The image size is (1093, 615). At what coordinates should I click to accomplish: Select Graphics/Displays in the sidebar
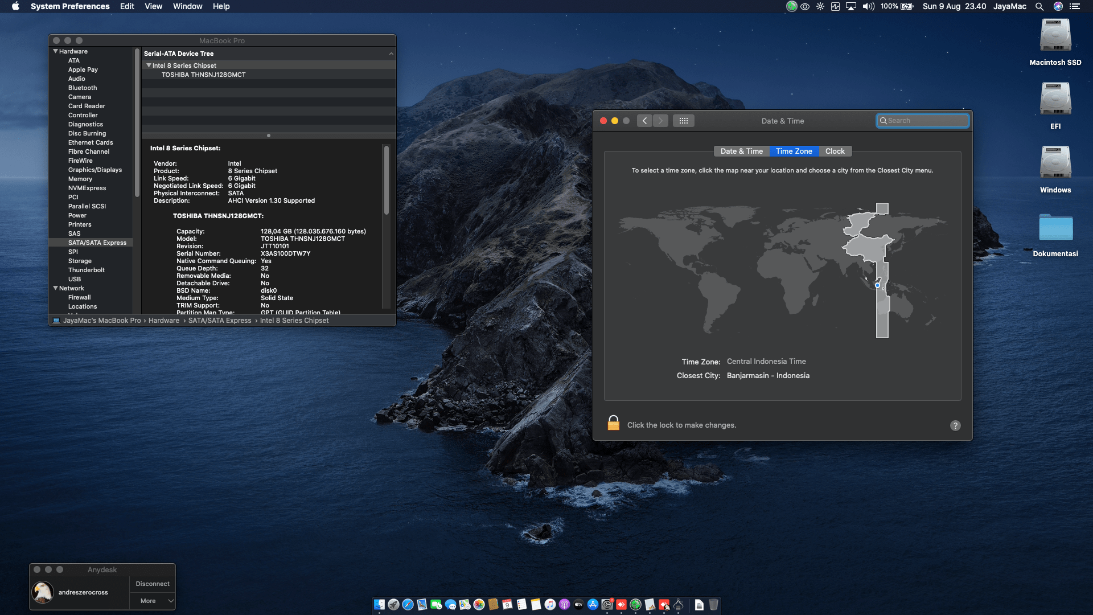(94, 170)
